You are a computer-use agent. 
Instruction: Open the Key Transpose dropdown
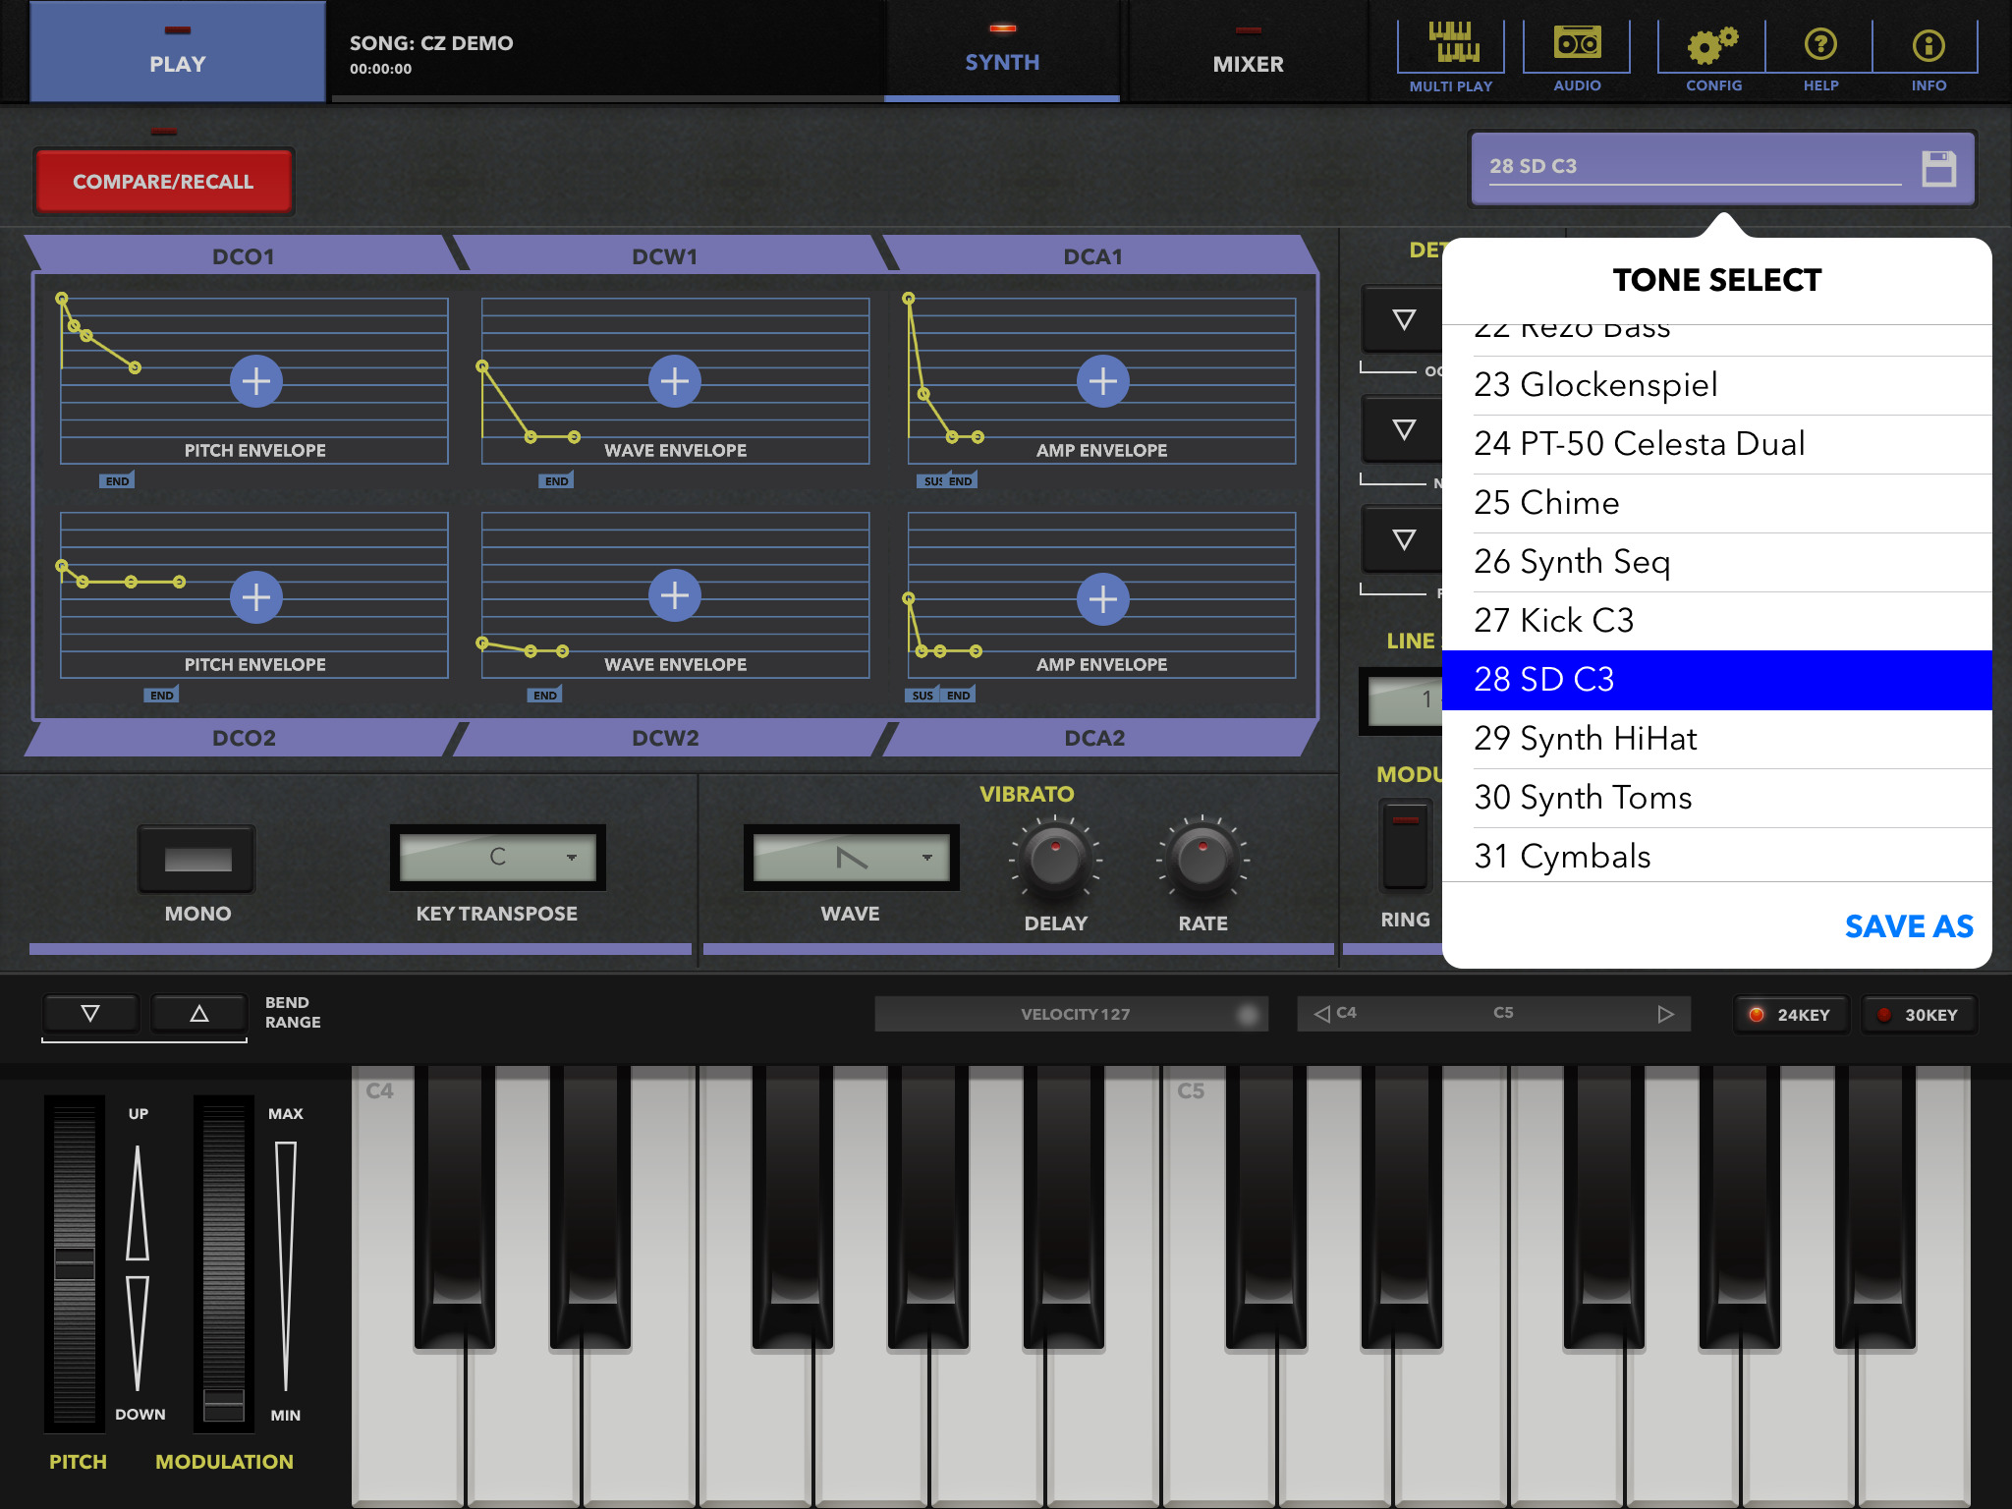pyautogui.click(x=498, y=858)
